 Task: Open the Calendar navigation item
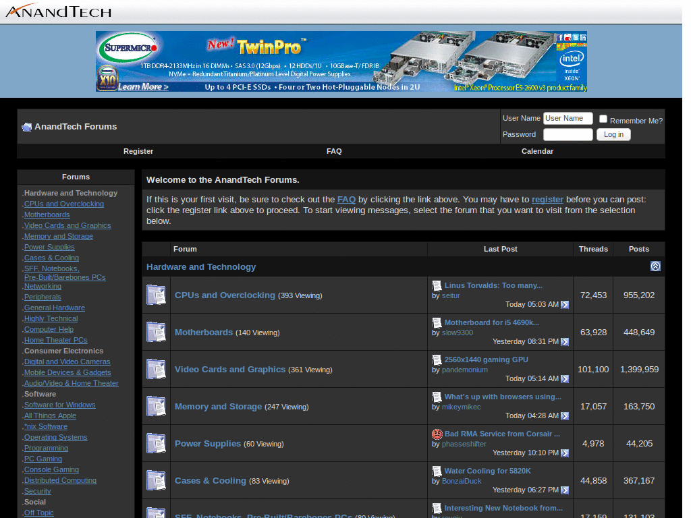pos(537,151)
